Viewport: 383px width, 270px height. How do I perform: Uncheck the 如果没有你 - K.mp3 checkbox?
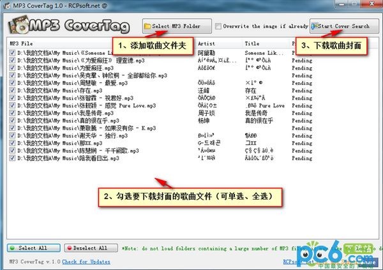click(x=12, y=128)
